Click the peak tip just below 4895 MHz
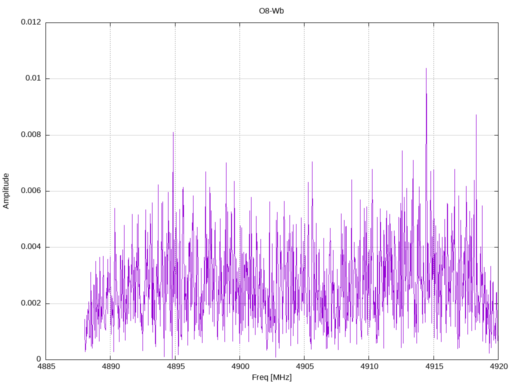 173,132
